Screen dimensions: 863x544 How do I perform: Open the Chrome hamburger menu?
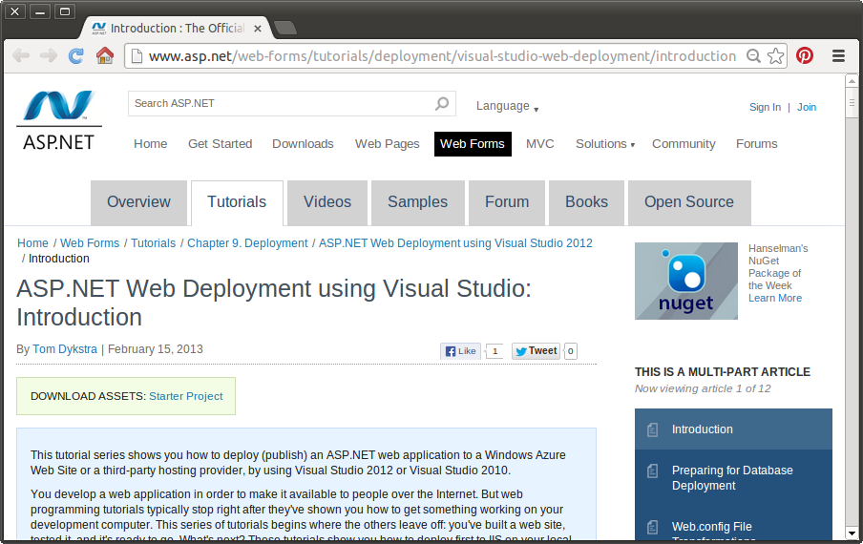pos(838,55)
